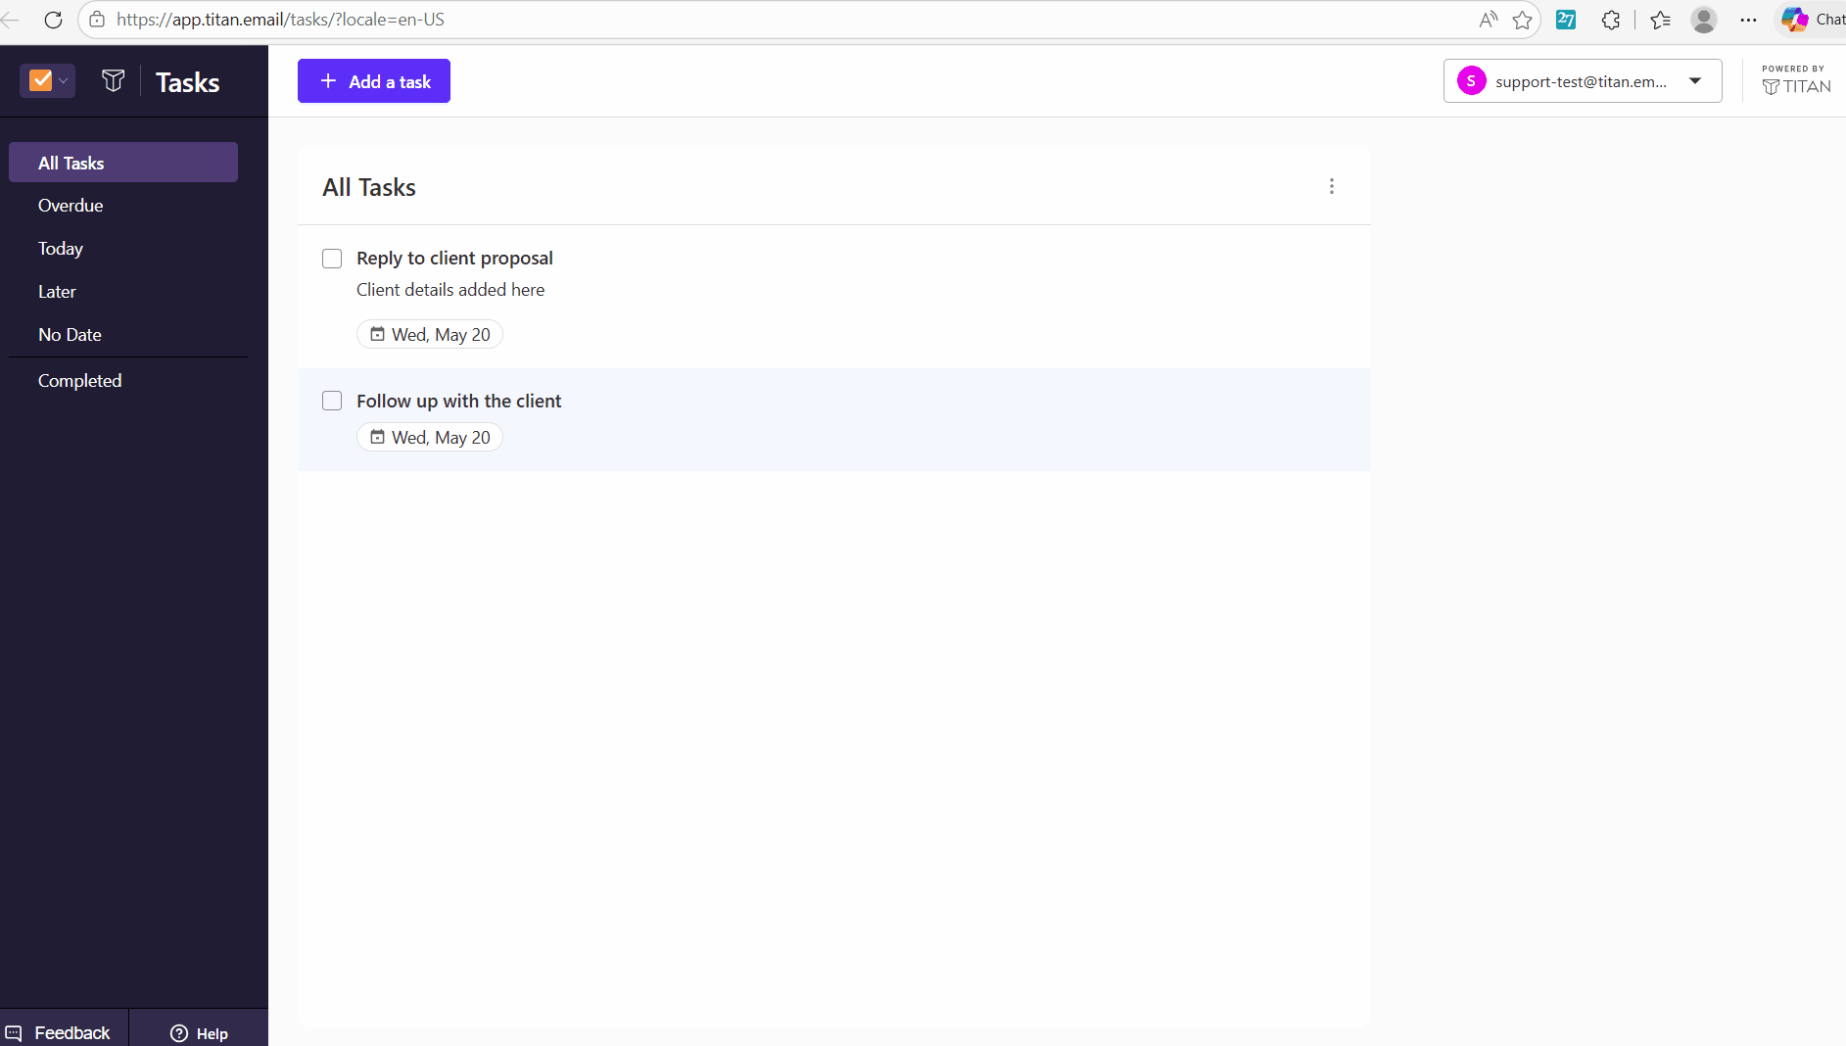Image resolution: width=1846 pixels, height=1046 pixels.
Task: Expand the support-test account dropdown
Action: [1695, 81]
